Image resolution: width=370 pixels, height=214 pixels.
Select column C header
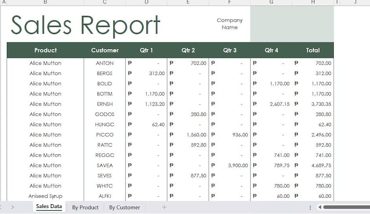[104, 2]
